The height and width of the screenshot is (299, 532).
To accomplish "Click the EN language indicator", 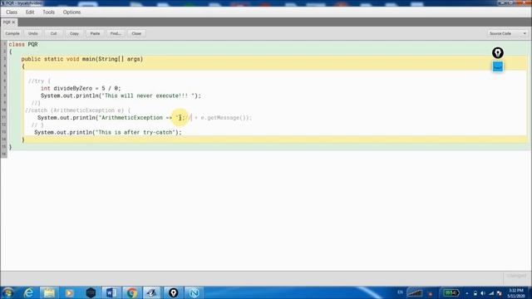I will (400, 292).
